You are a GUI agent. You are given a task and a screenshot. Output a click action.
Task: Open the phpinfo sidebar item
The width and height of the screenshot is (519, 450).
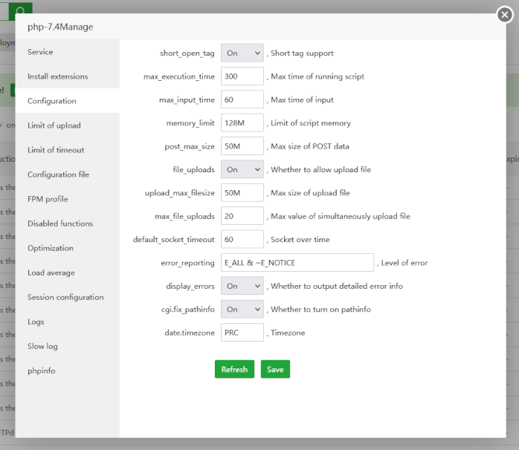(x=41, y=371)
